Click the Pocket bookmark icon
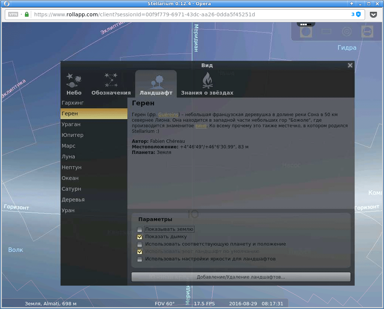This screenshot has height=309, width=384. click(x=373, y=15)
